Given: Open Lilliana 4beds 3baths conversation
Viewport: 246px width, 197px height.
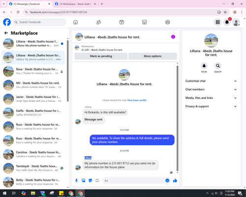Looking at the screenshot, I should coord(33,43).
